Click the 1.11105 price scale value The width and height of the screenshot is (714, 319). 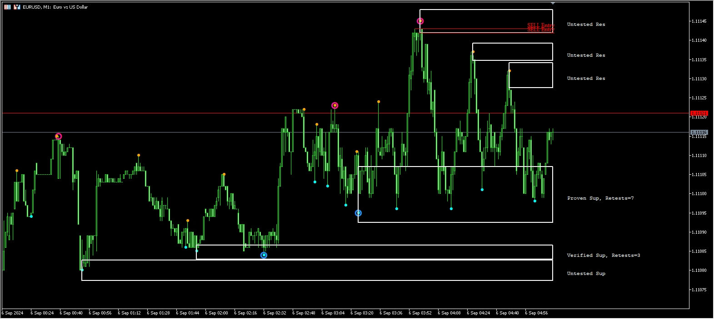click(x=700, y=175)
